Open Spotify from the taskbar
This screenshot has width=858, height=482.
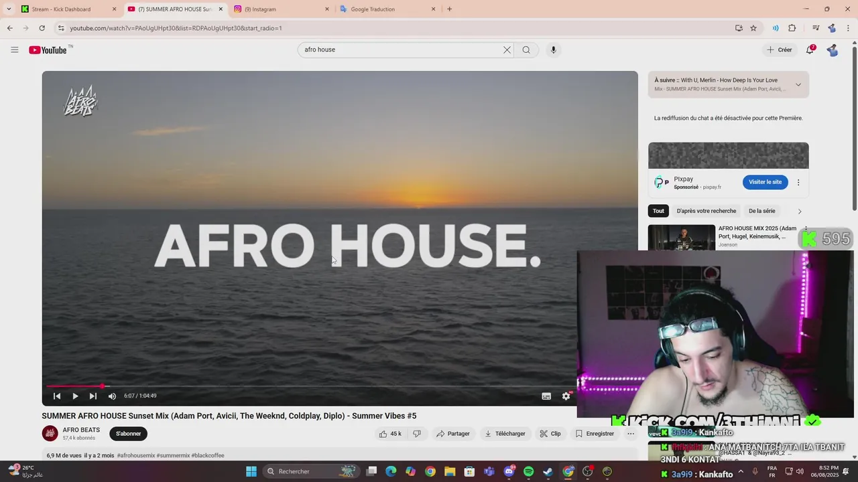(x=528, y=471)
